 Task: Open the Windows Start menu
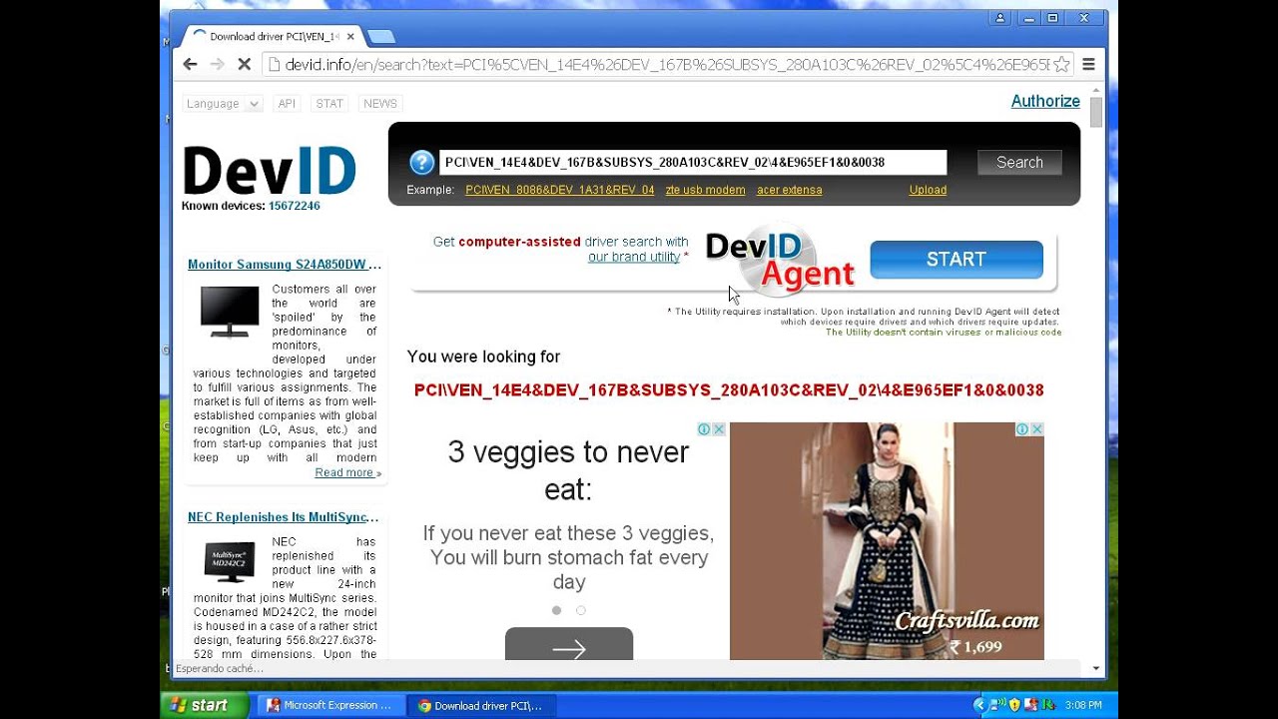[x=207, y=705]
